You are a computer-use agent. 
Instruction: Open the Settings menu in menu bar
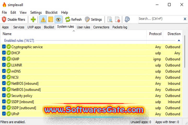tap(36, 12)
